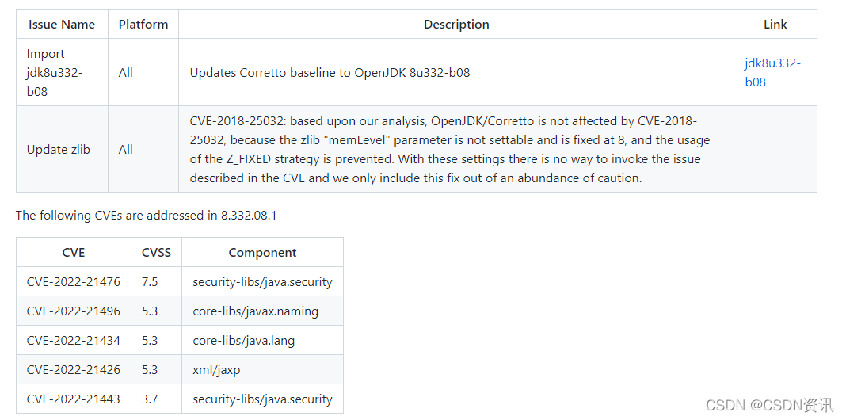Click the core-libs/javax.naming component cell
Image resolution: width=846 pixels, height=420 pixels.
[255, 311]
